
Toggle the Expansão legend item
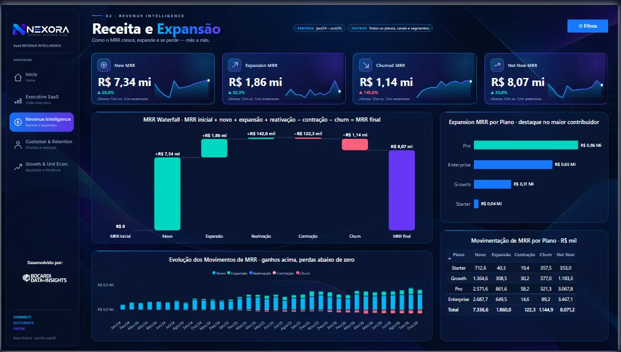tap(237, 273)
